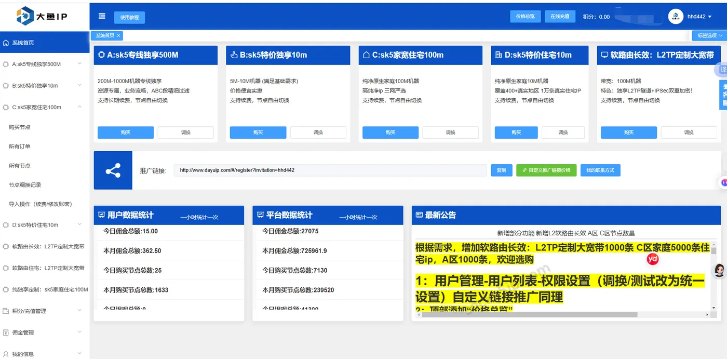727x359 pixels.
Task: Expand A:sk5专线独享500M sidebar menu
Action: coord(79,64)
